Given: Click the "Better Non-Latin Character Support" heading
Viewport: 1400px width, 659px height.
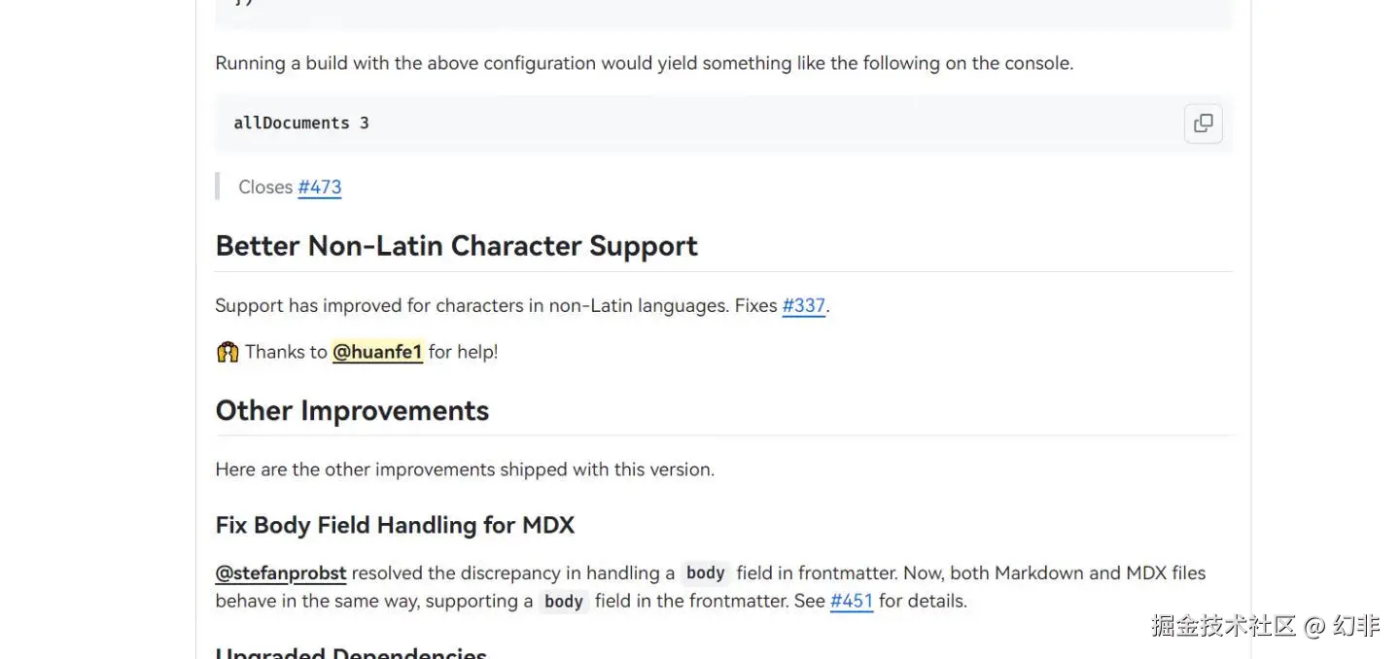Looking at the screenshot, I should pyautogui.click(x=456, y=246).
